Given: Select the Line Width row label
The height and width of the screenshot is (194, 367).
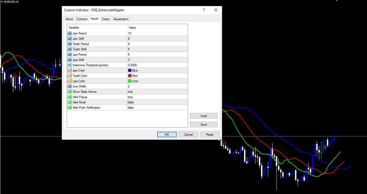Looking at the screenshot, I should pyautogui.click(x=79, y=86).
